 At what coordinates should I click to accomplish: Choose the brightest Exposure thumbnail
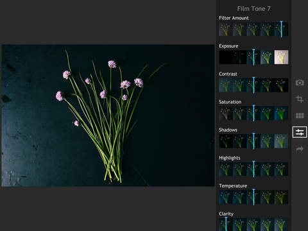(281, 57)
